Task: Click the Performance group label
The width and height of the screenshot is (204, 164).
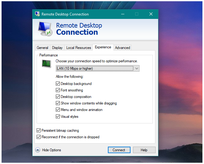Action: [x=49, y=55]
